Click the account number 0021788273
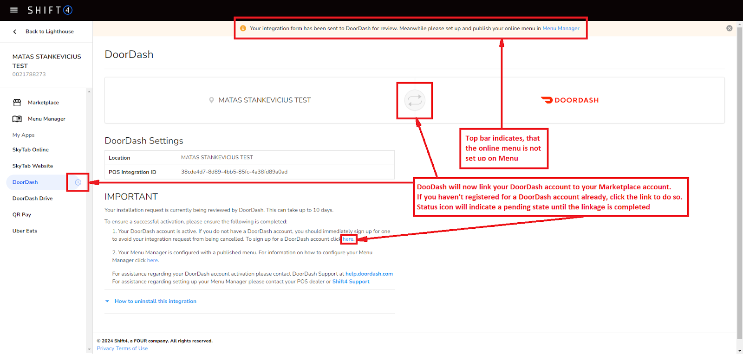This screenshot has width=743, height=354. tap(29, 74)
